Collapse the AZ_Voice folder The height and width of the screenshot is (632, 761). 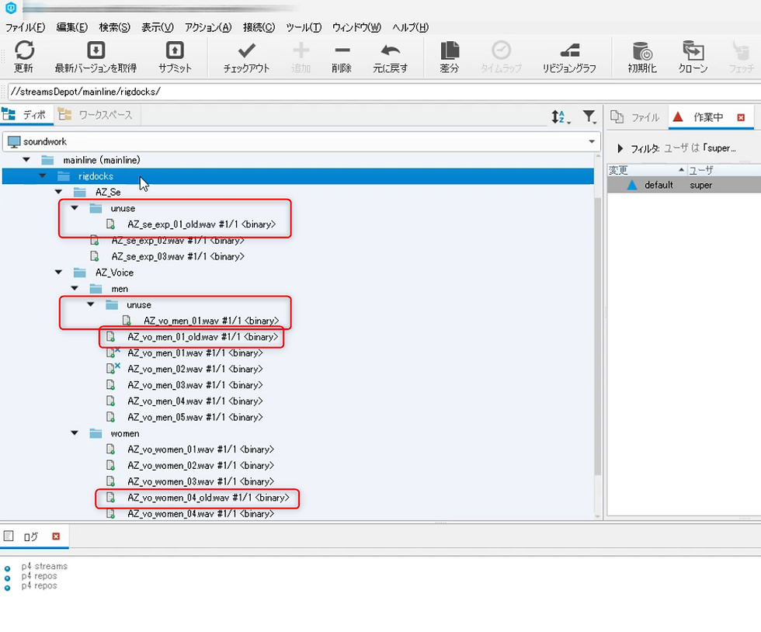(59, 273)
